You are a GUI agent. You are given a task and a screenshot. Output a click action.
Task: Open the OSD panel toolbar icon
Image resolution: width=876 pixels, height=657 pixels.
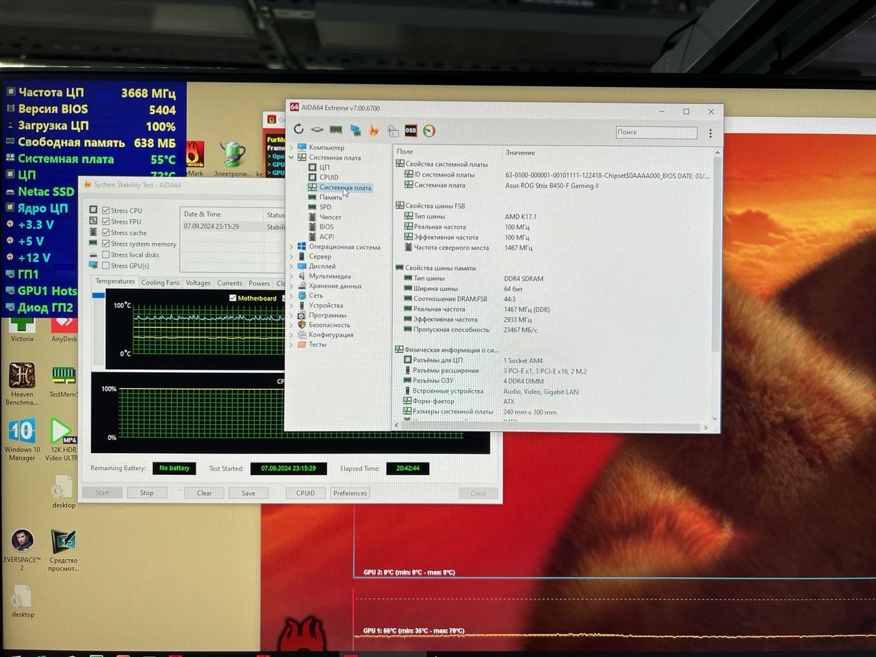[411, 131]
